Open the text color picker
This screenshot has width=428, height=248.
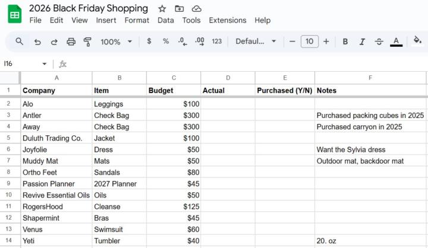coord(396,42)
